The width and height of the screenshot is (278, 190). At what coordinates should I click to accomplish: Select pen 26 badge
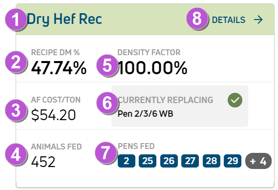169,161
